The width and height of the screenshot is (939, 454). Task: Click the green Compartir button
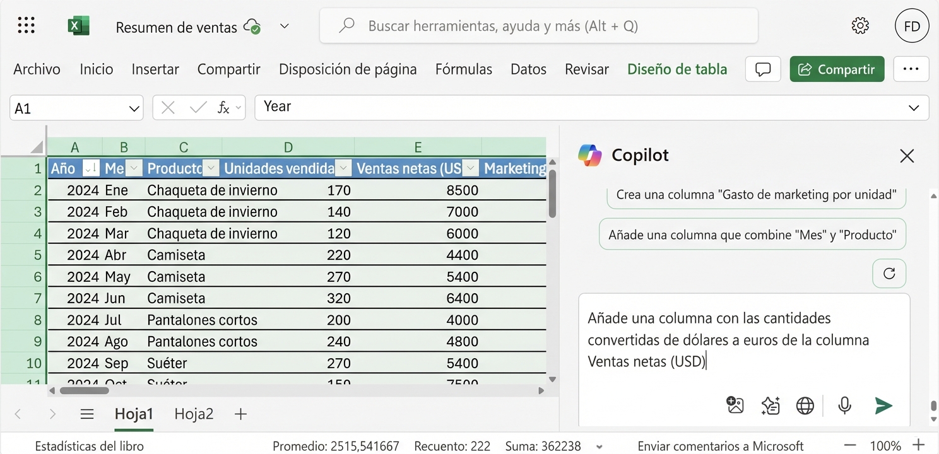(837, 69)
